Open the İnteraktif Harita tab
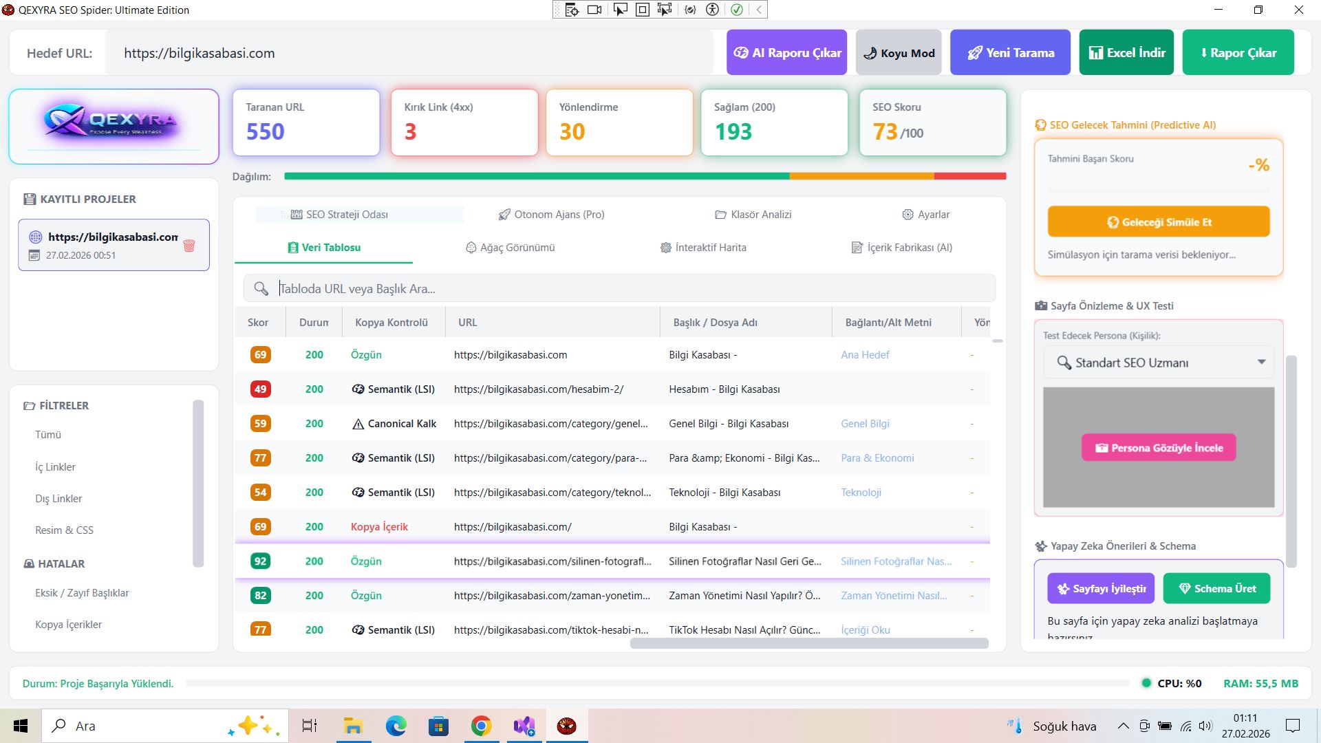This screenshot has height=743, width=1321. 703,248
